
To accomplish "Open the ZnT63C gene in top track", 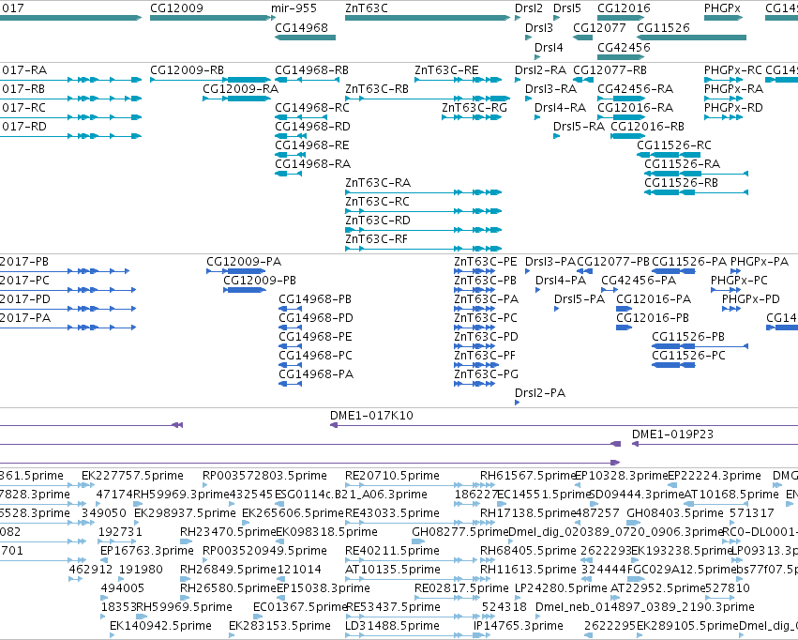I will pos(367,8).
